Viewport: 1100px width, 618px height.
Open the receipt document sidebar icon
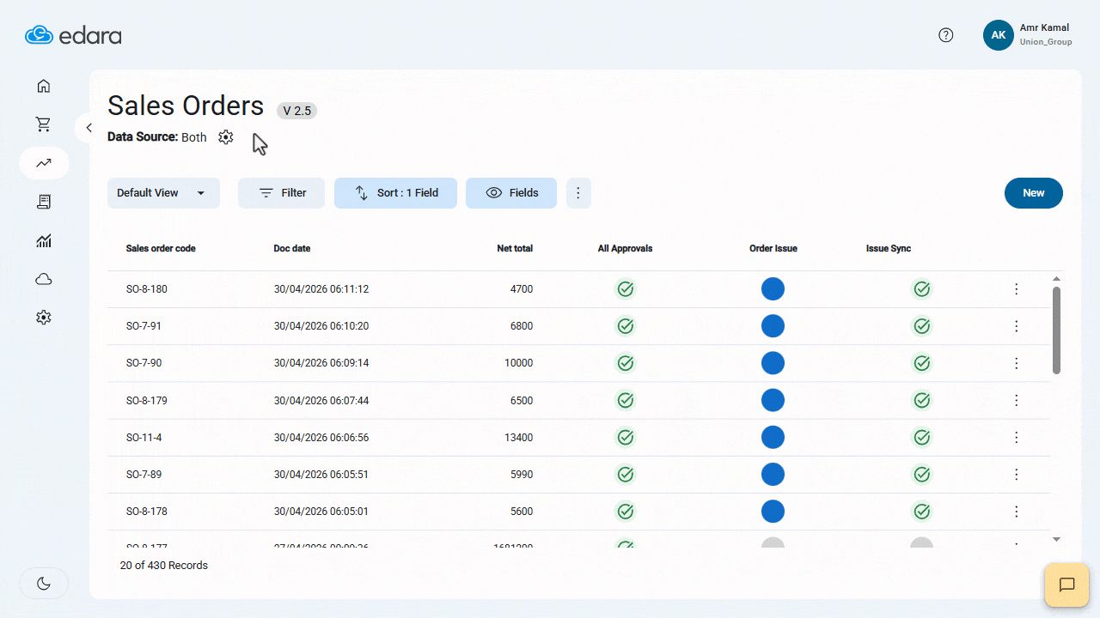[x=44, y=202]
